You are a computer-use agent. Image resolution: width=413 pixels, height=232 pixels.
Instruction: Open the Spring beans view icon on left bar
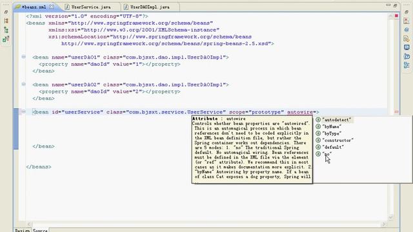click(x=6, y=39)
